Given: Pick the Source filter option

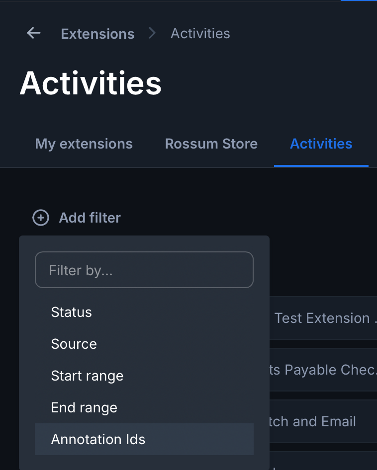Looking at the screenshot, I should 74,344.
